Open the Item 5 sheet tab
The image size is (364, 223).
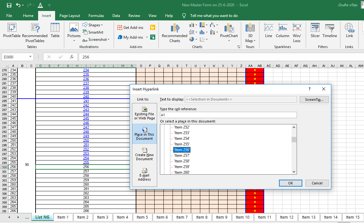coord(142,217)
